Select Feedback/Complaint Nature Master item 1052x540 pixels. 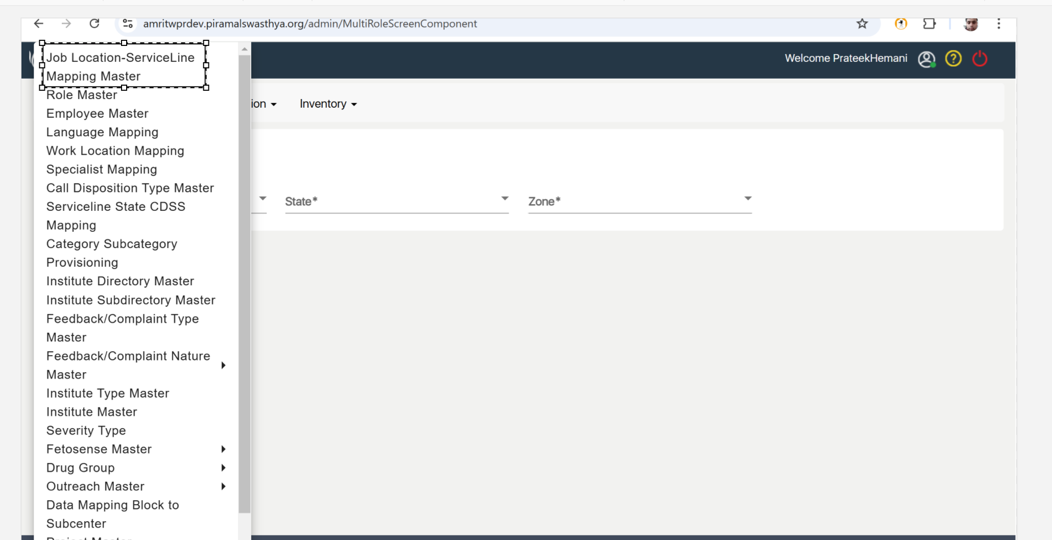pyautogui.click(x=128, y=365)
